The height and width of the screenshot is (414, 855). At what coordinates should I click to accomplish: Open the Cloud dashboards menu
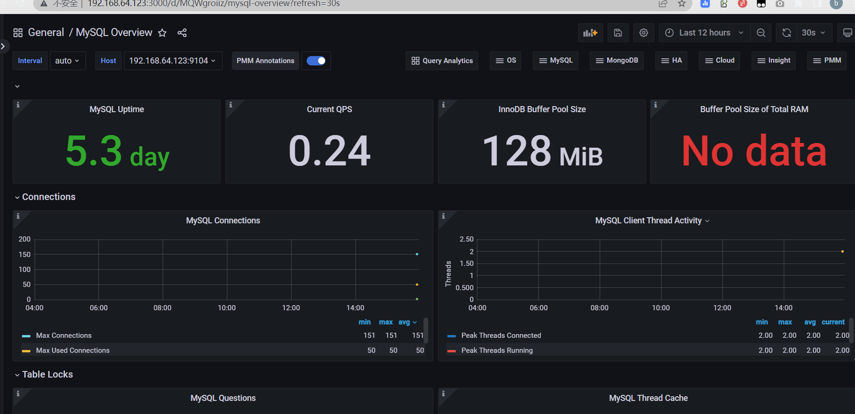pyautogui.click(x=719, y=61)
